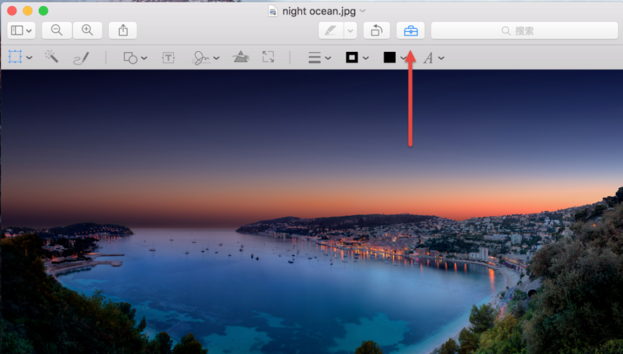Open the Adjust Color prism tool
The image size is (623, 354).
point(240,57)
